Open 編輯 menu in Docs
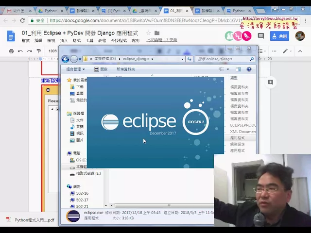 pos(38,40)
